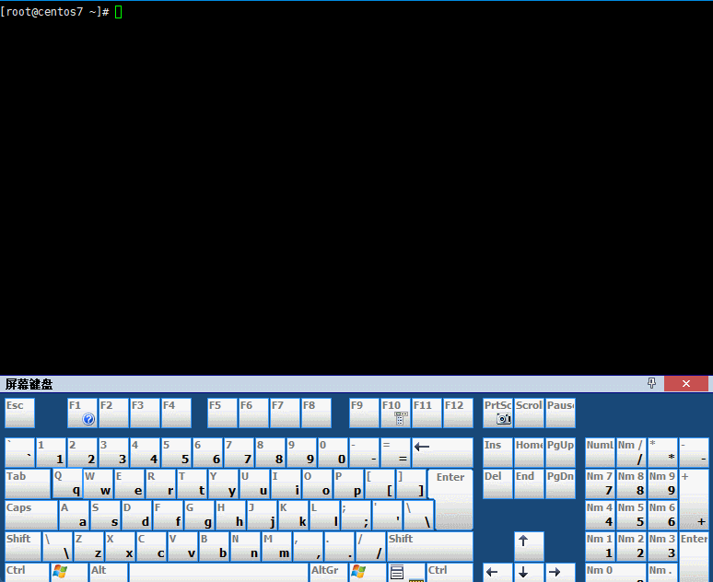Click the equals sign key
The height and width of the screenshot is (582, 713).
click(x=395, y=453)
